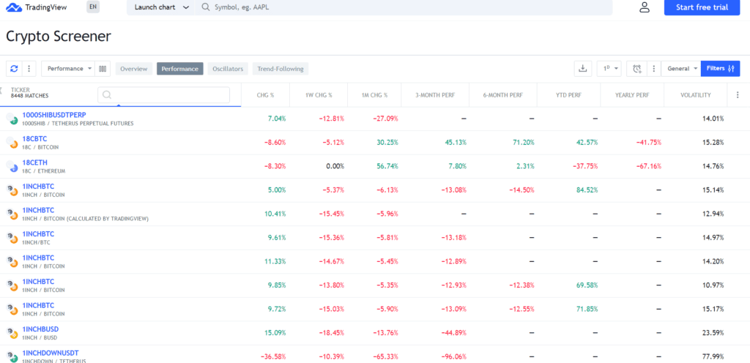Open the Performance column set dropdown
Image resolution: width=750 pixels, height=363 pixels.
[x=68, y=69]
